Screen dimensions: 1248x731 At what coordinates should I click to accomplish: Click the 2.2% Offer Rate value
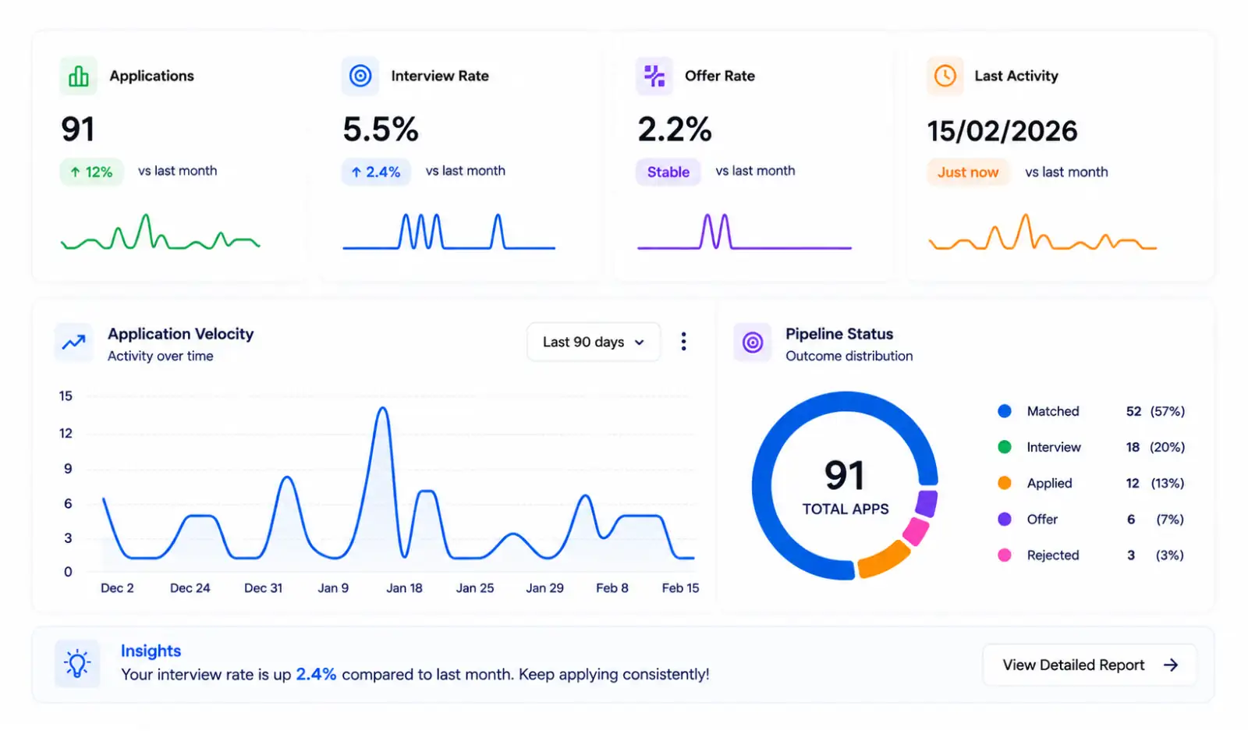pyautogui.click(x=675, y=130)
